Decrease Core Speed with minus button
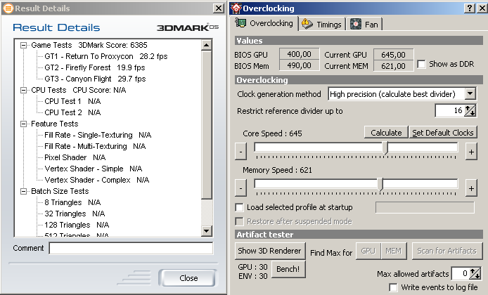 click(x=240, y=152)
